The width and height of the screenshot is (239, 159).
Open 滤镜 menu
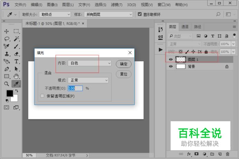[x=117, y=5]
